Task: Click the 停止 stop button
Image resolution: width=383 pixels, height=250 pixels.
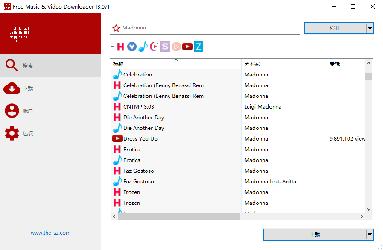Action: (335, 28)
